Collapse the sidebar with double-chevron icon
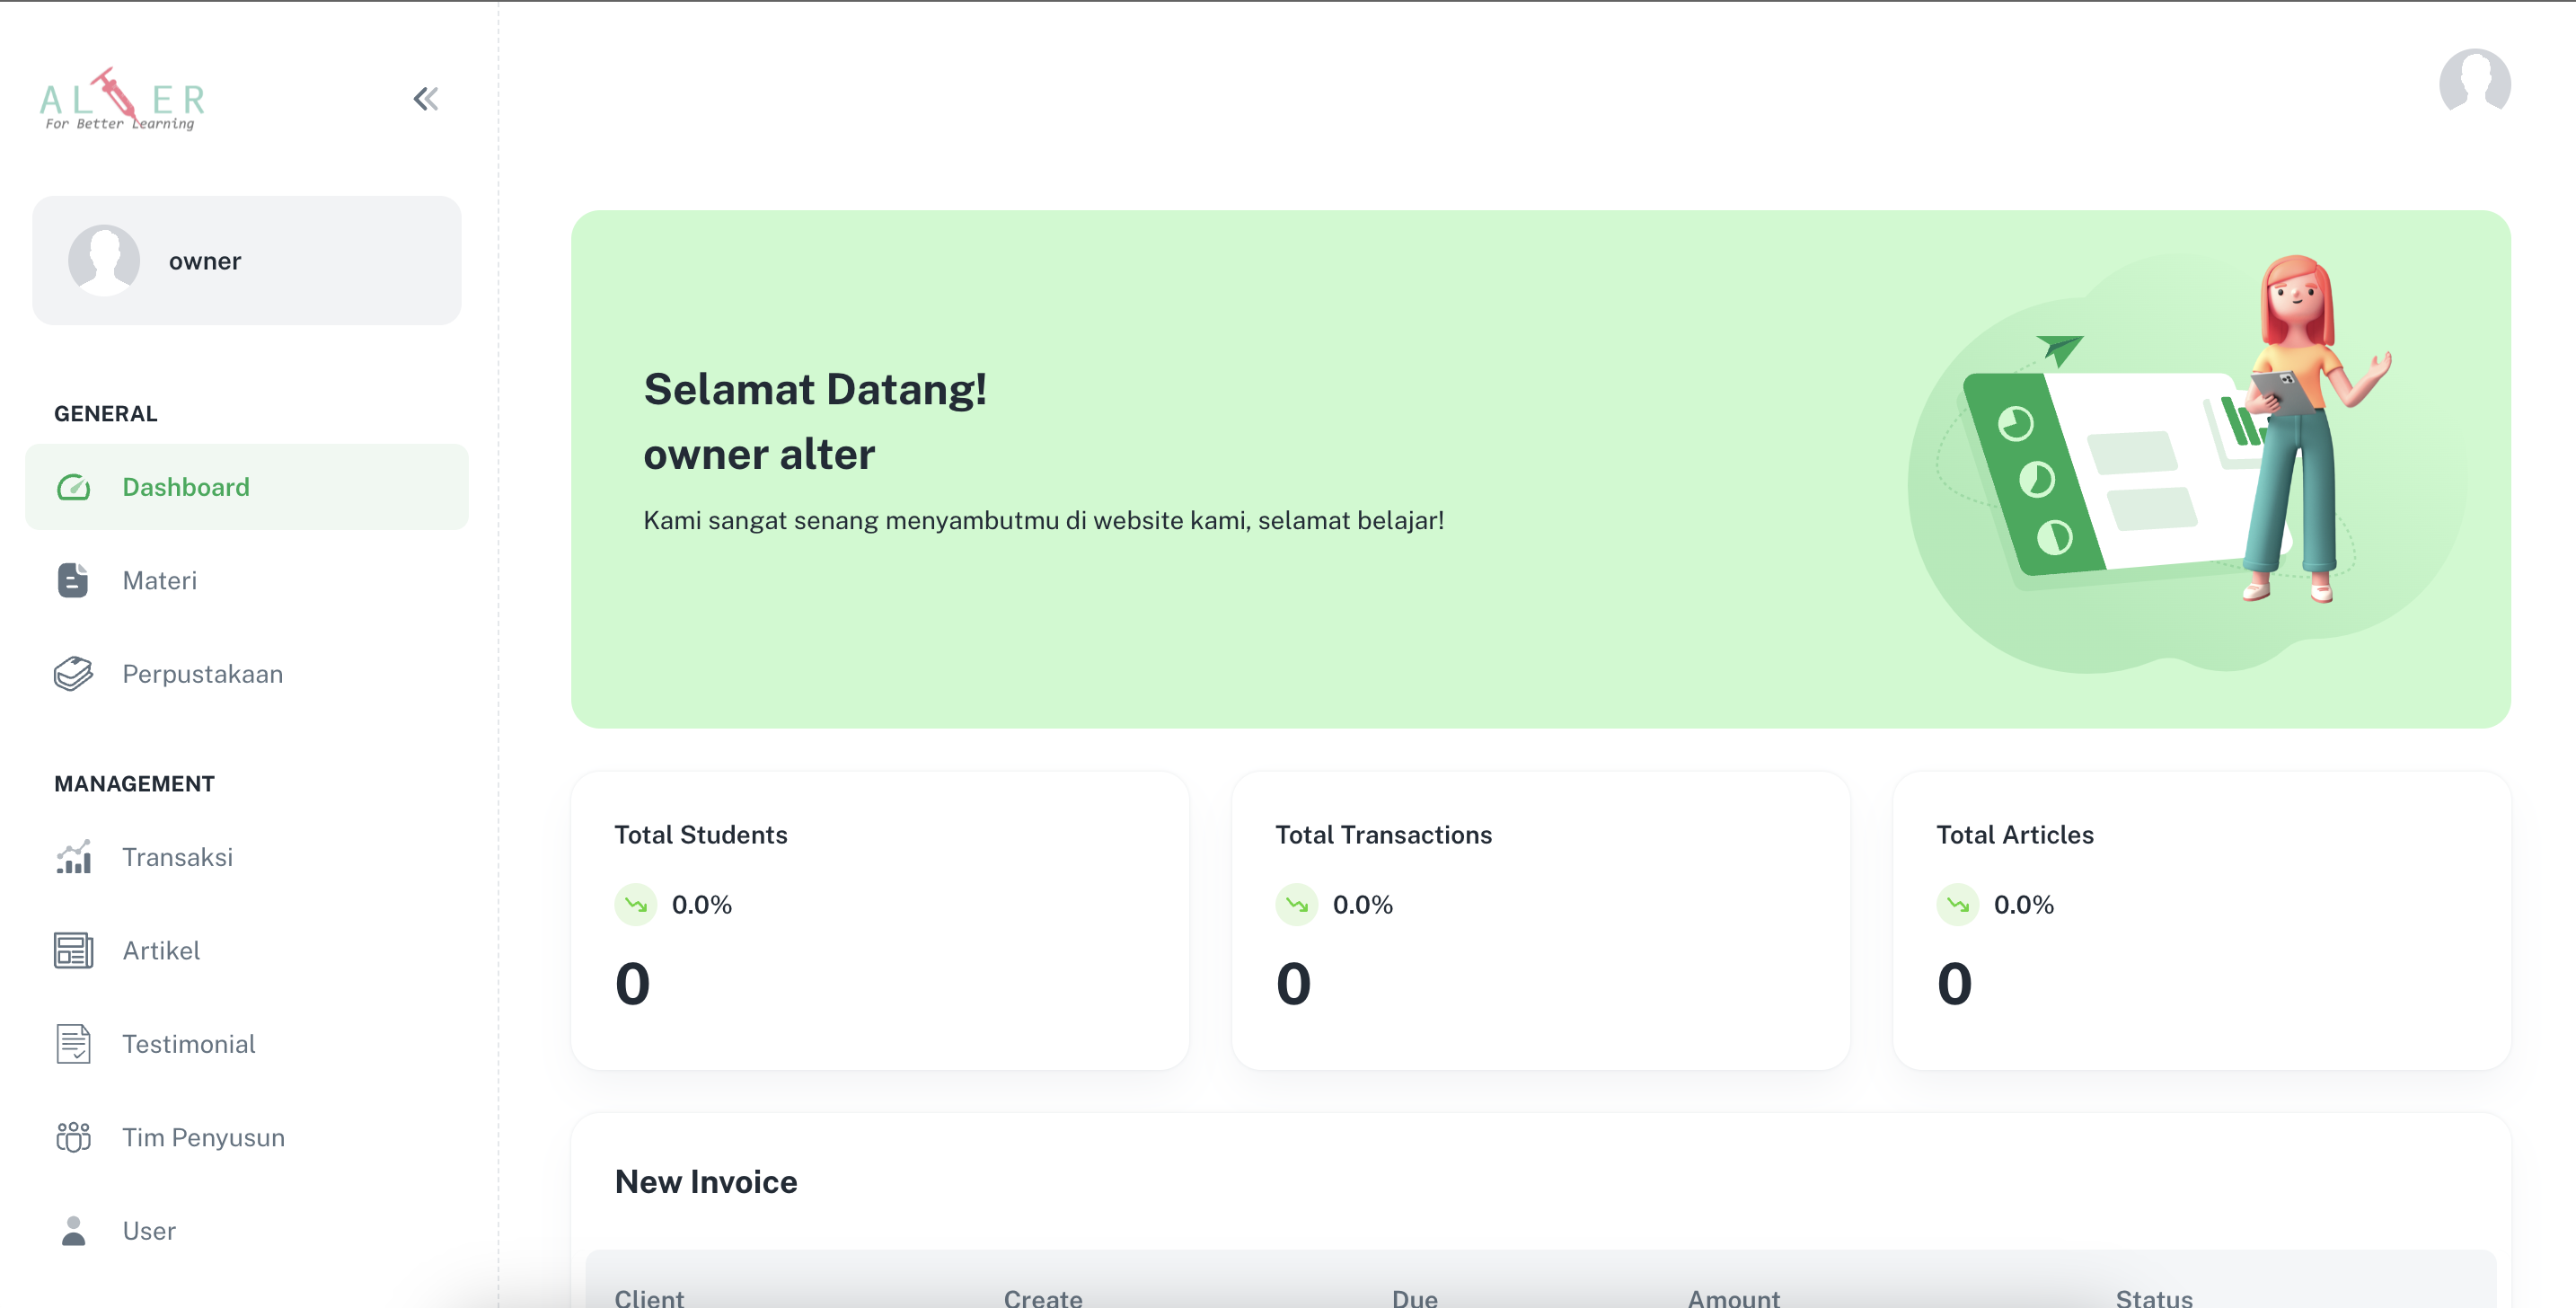2576x1308 pixels. [x=426, y=99]
